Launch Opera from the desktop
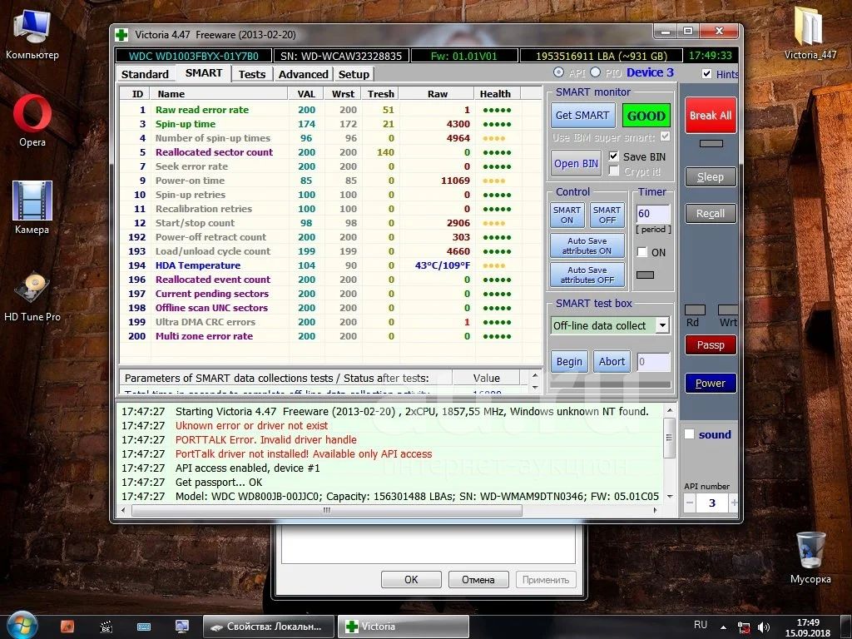The image size is (852, 639). click(x=32, y=121)
